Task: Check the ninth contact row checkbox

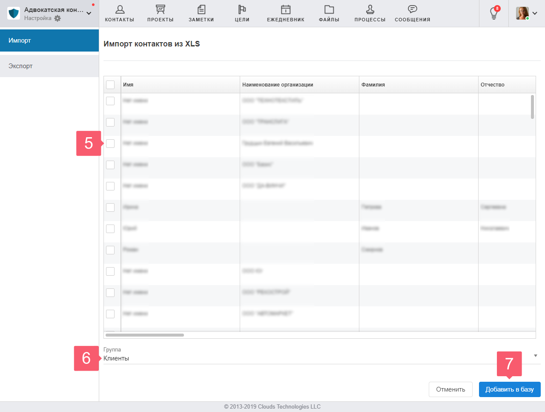Action: [110, 271]
